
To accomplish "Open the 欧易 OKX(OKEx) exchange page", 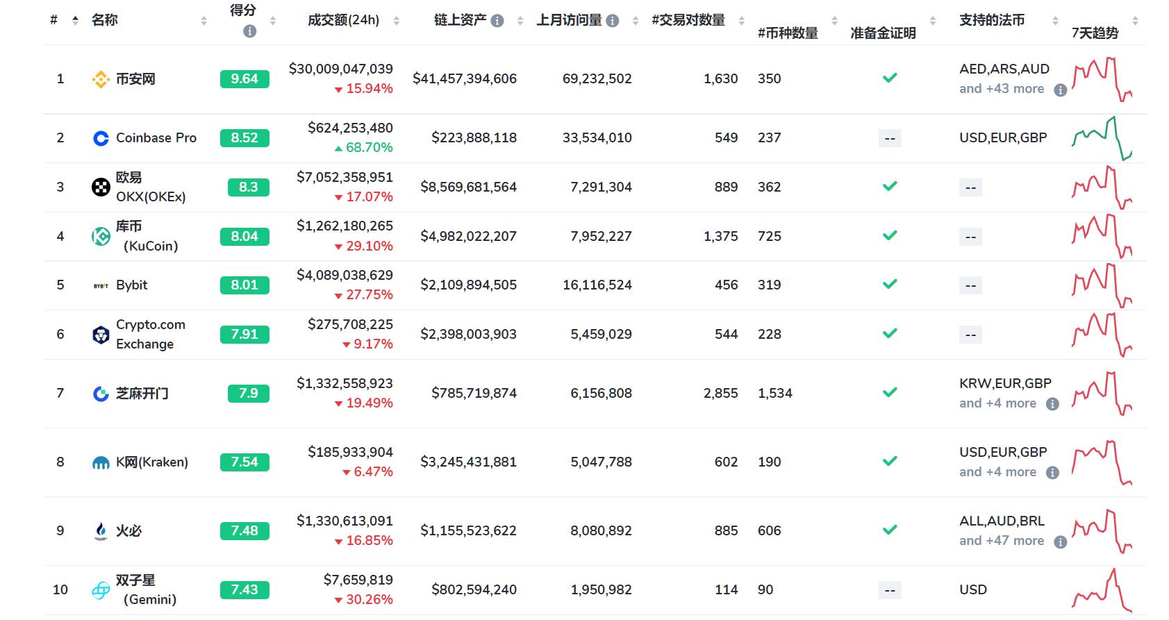I will [x=151, y=187].
